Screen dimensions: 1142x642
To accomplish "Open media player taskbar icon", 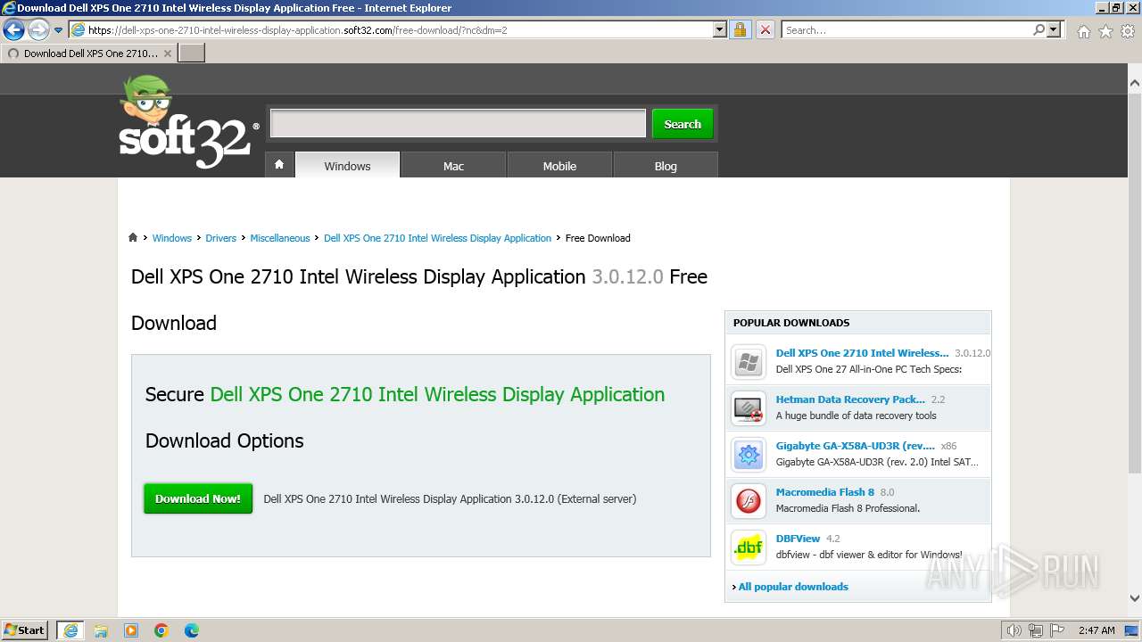I will 131,630.
